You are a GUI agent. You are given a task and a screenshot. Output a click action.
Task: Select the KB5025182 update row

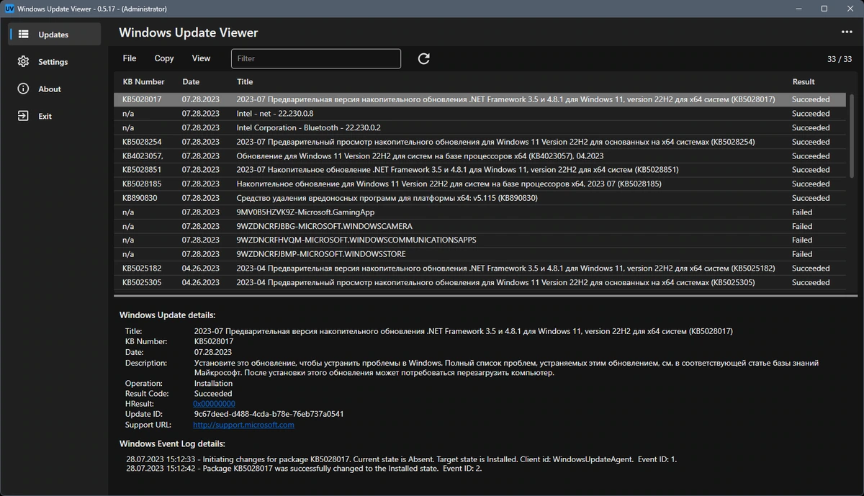480,269
